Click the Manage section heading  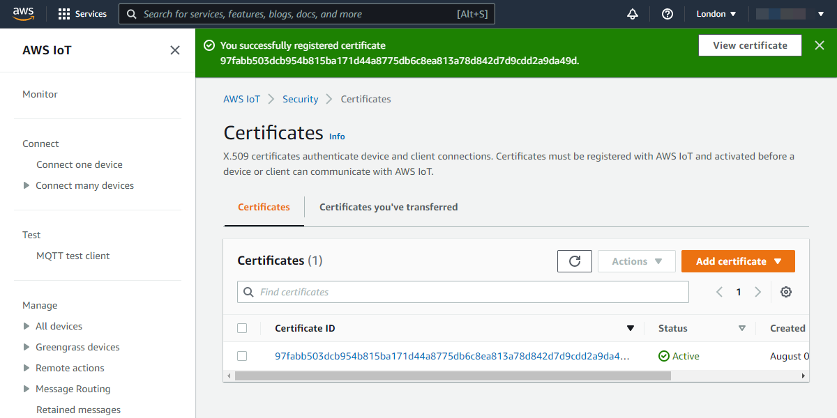click(40, 305)
